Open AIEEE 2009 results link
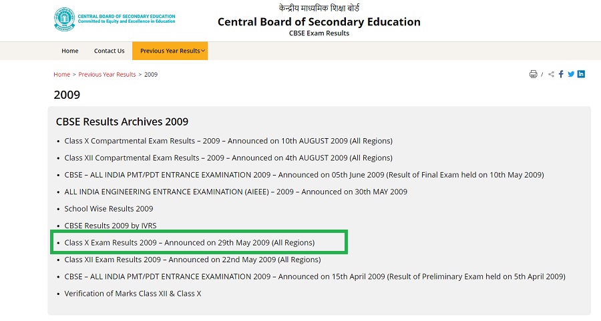The image size is (601, 321). (x=236, y=192)
